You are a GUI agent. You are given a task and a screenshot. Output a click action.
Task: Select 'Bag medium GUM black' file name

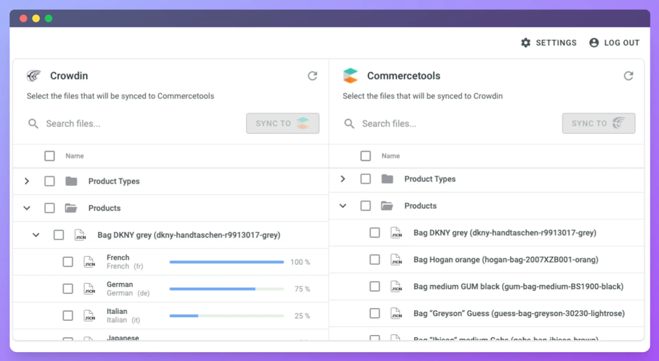(x=519, y=287)
